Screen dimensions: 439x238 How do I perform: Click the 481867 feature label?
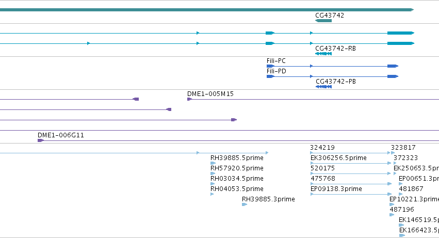(x=411, y=189)
